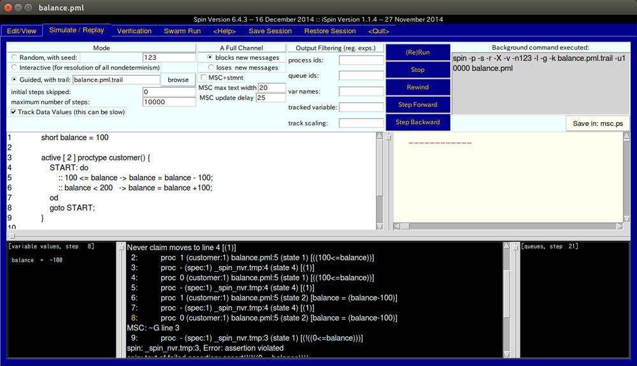Click the MSC pane scroll-left arrow
Screen dimensions: 637x366
click(x=397, y=227)
